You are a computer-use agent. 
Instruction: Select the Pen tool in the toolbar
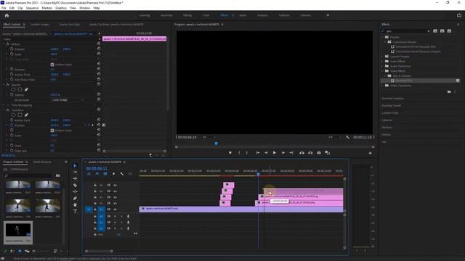pyautogui.click(x=75, y=198)
